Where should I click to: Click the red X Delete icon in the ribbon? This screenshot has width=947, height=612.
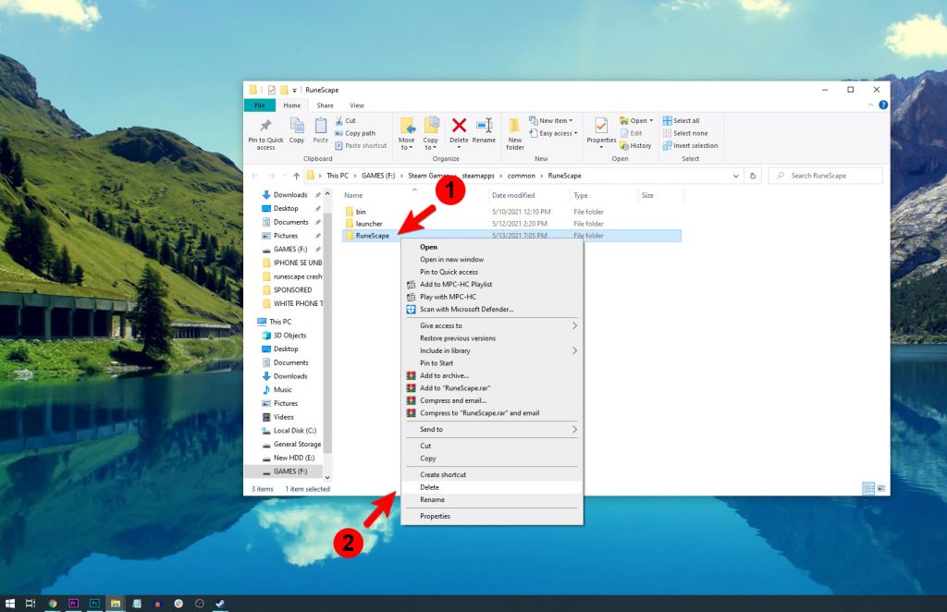pyautogui.click(x=459, y=125)
